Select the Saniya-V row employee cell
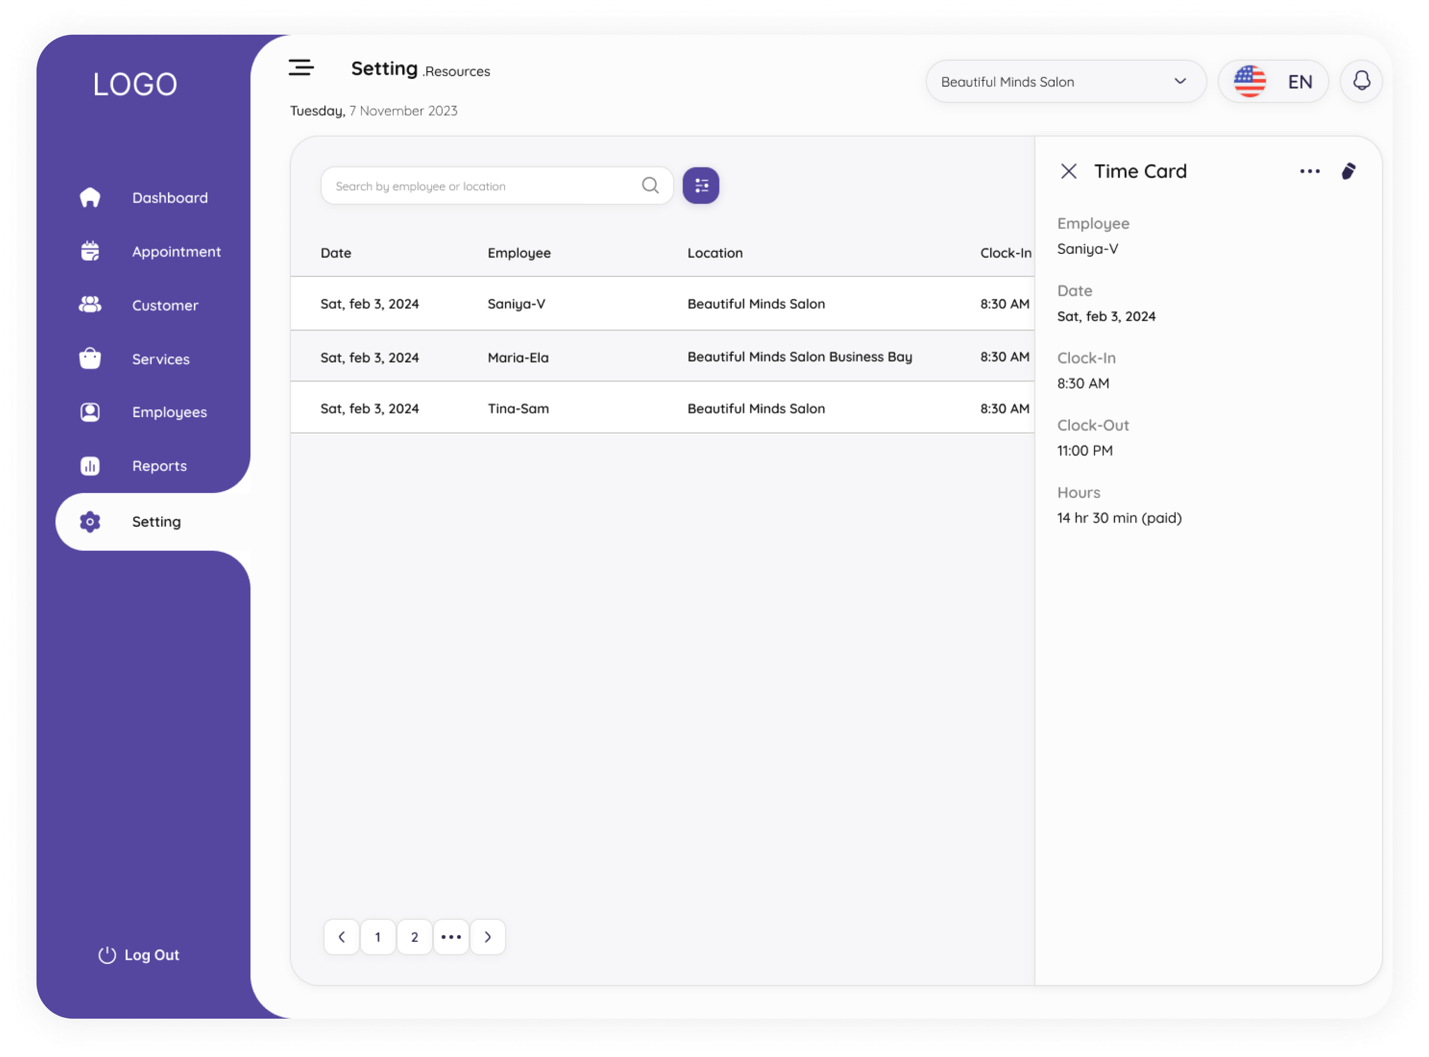 (516, 304)
